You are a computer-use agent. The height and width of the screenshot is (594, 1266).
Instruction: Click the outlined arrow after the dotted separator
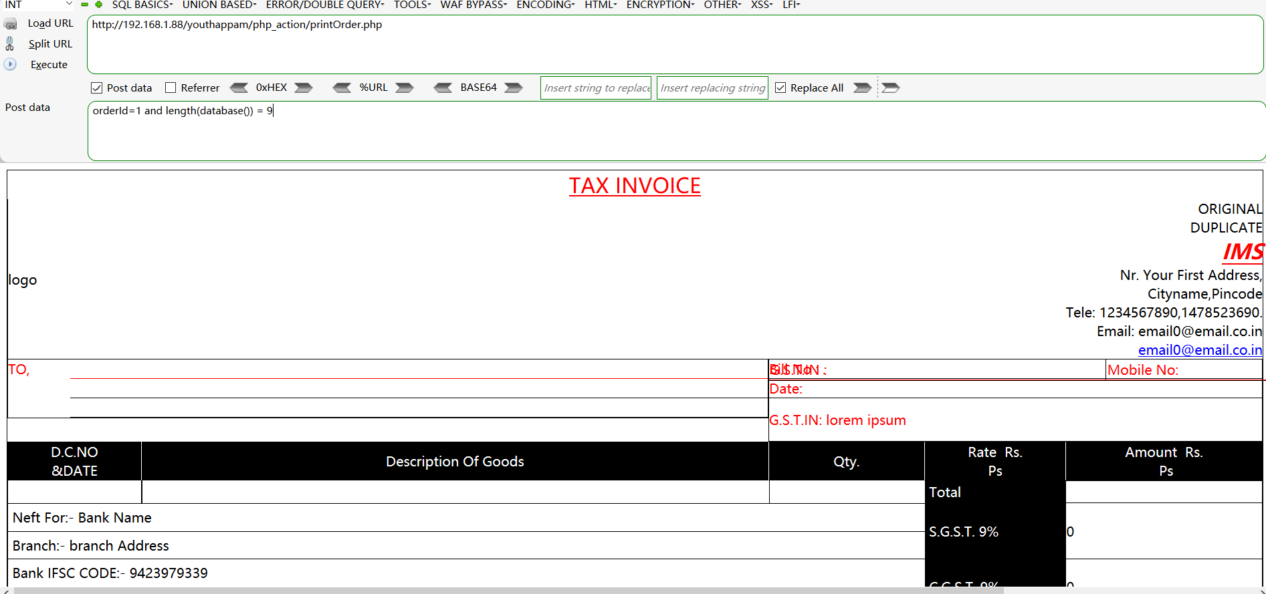point(891,88)
